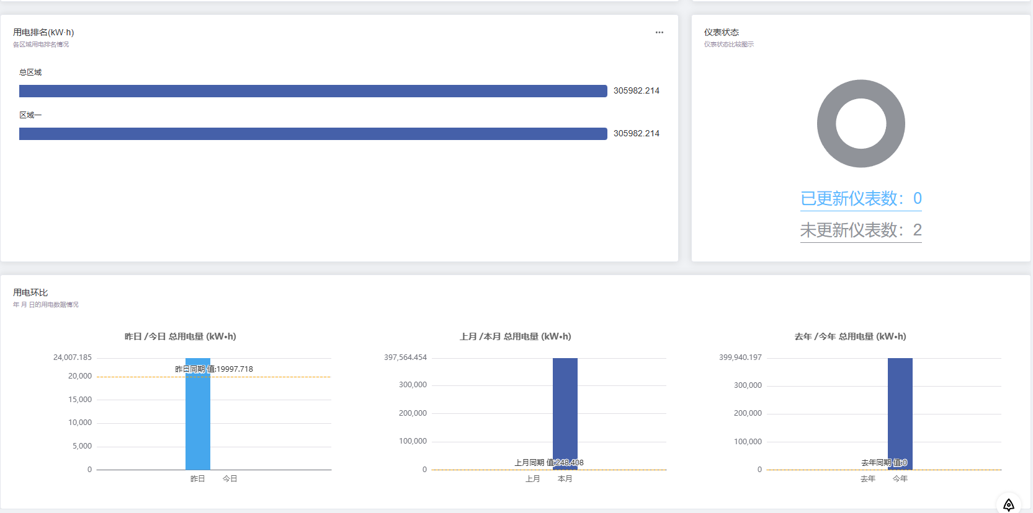Click the 5,000 y-axis label
The width and height of the screenshot is (1033, 513).
tap(82, 446)
